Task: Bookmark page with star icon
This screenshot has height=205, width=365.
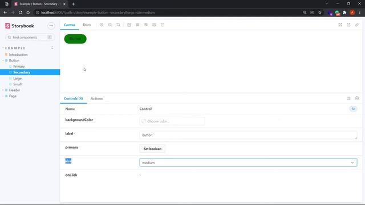Action: 320,13
